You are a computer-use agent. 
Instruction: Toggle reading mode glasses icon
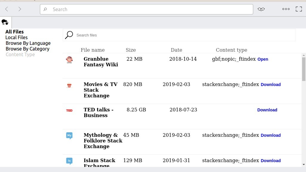(261, 9)
